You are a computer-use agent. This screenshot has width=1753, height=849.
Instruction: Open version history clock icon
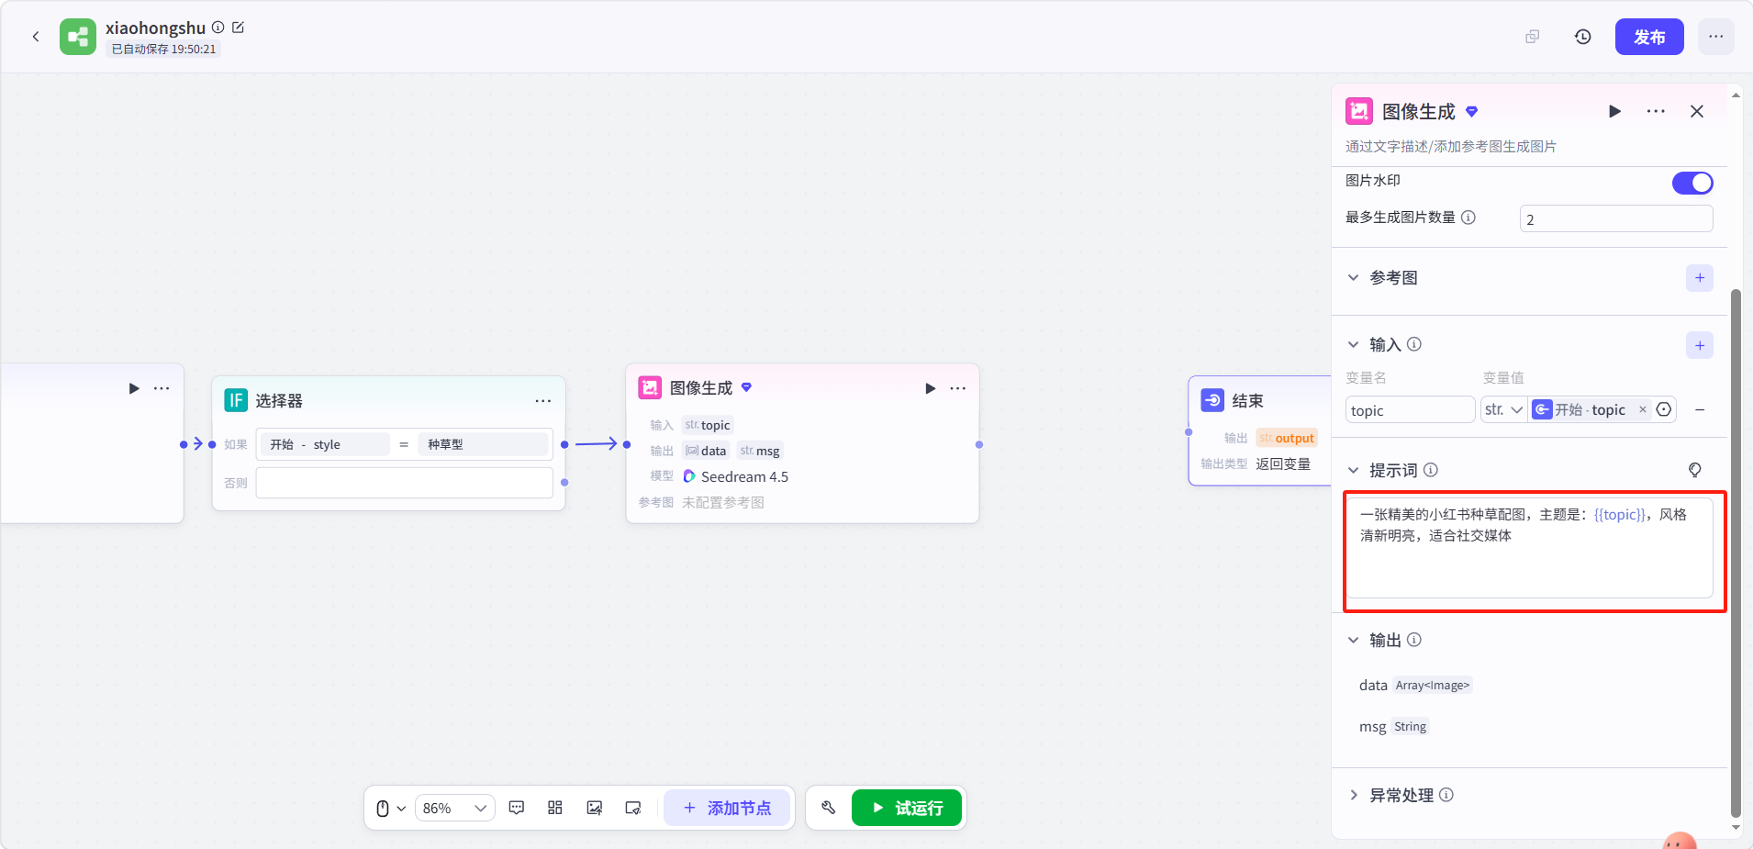point(1582,37)
